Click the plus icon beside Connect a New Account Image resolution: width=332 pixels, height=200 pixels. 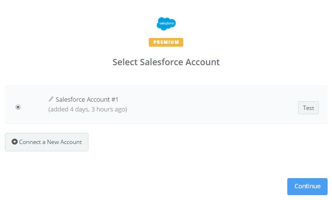click(x=15, y=142)
